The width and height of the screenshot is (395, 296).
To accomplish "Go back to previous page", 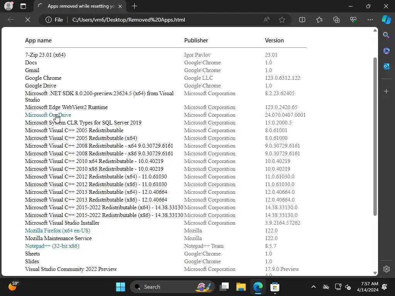I will pyautogui.click(x=11, y=20).
